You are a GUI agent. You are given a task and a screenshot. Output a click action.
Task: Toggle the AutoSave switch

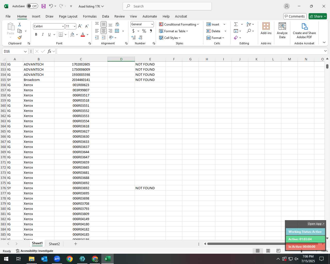point(32,6)
